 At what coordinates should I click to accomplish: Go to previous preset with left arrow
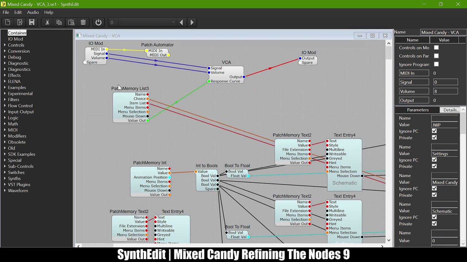click(x=181, y=22)
